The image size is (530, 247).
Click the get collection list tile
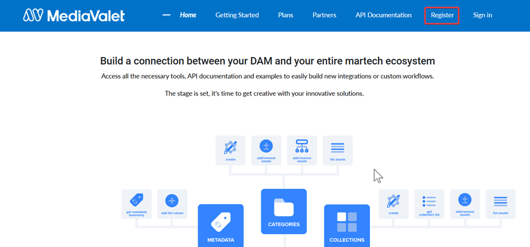click(x=429, y=204)
